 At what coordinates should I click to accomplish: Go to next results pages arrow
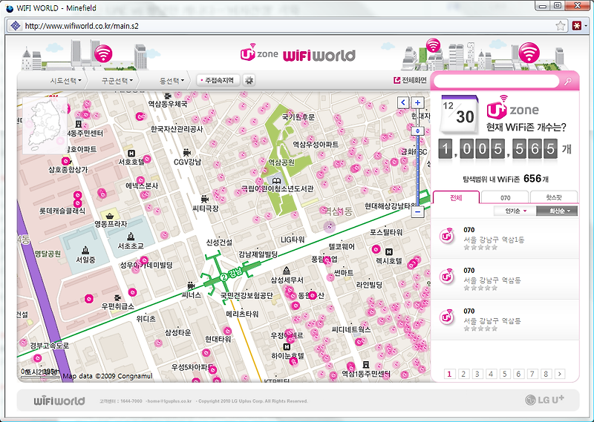[x=560, y=374]
